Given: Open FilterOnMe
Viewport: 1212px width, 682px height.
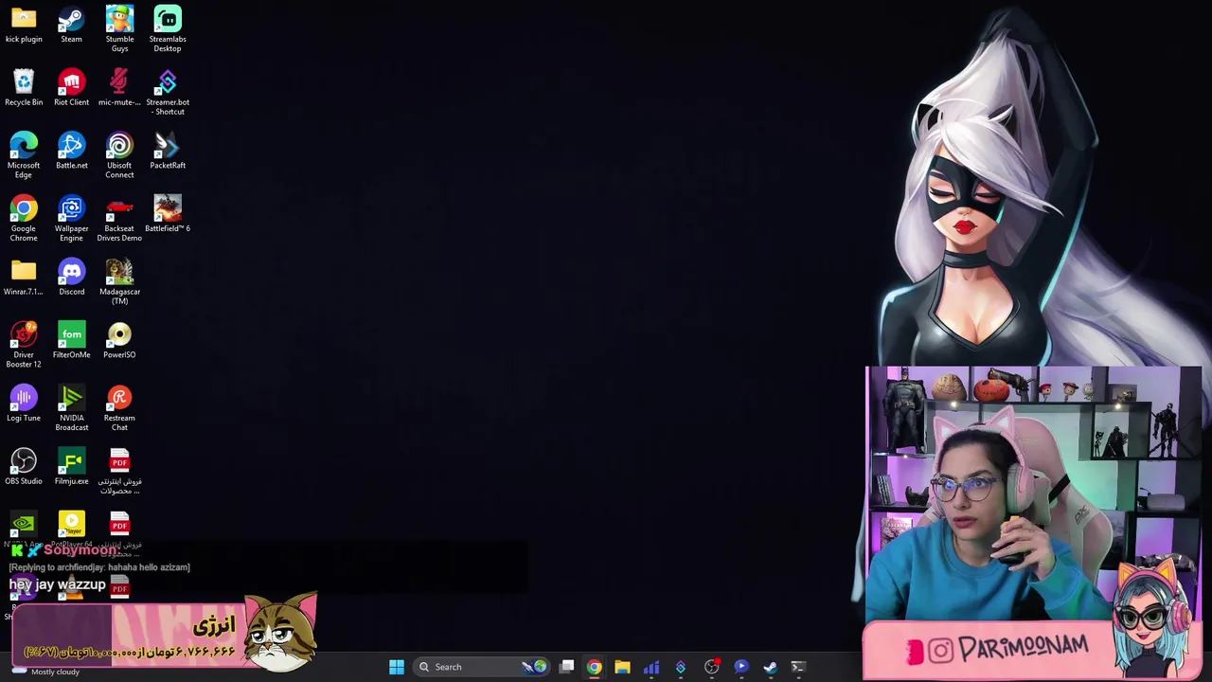Looking at the screenshot, I should click(71, 341).
